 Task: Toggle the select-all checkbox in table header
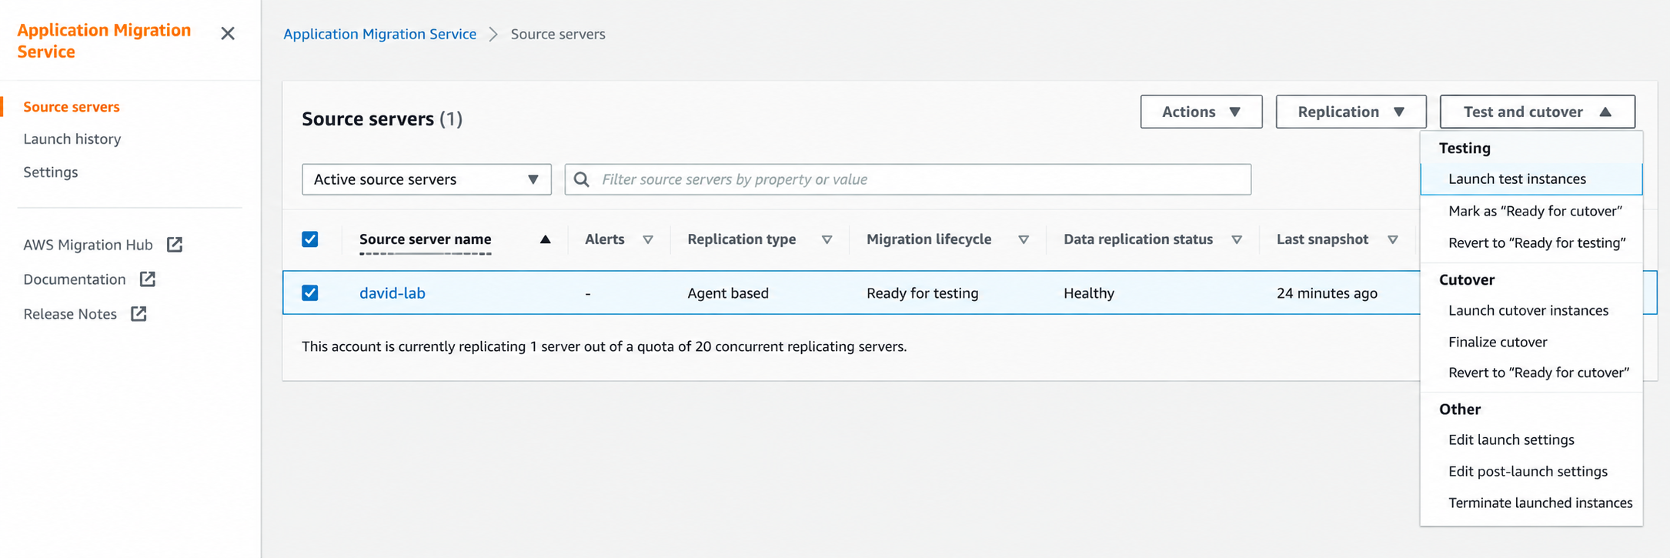pyautogui.click(x=310, y=239)
